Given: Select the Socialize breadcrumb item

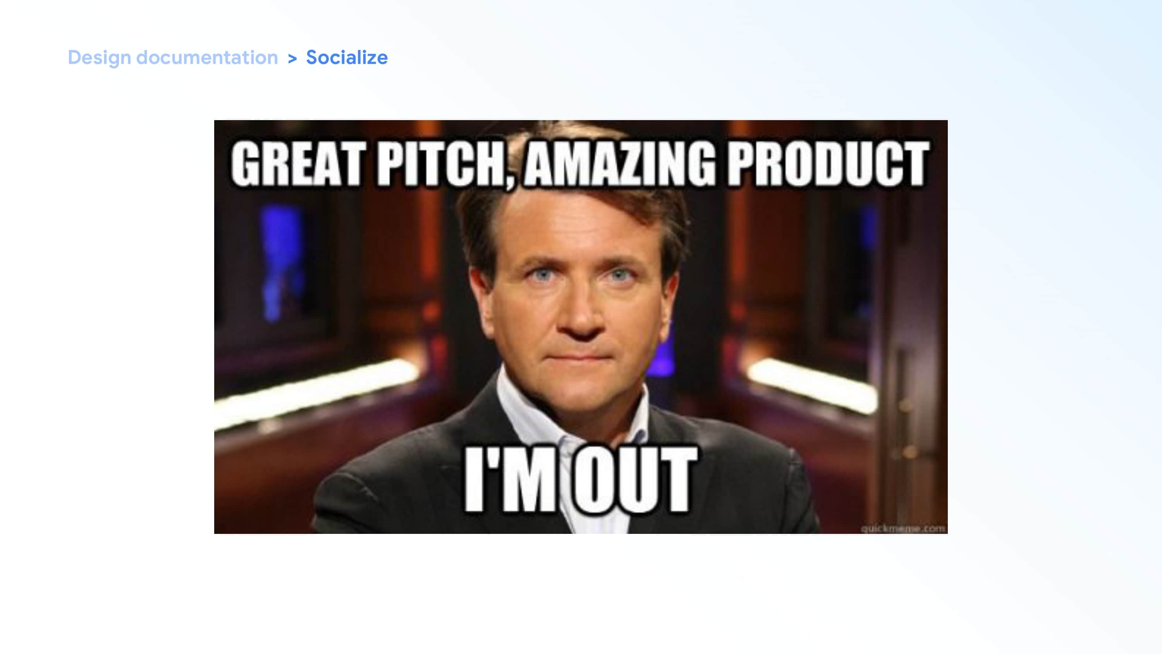Looking at the screenshot, I should 347,58.
